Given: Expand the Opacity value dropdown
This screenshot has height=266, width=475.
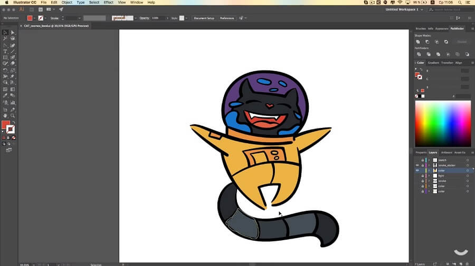Looking at the screenshot, I should 168,18.
